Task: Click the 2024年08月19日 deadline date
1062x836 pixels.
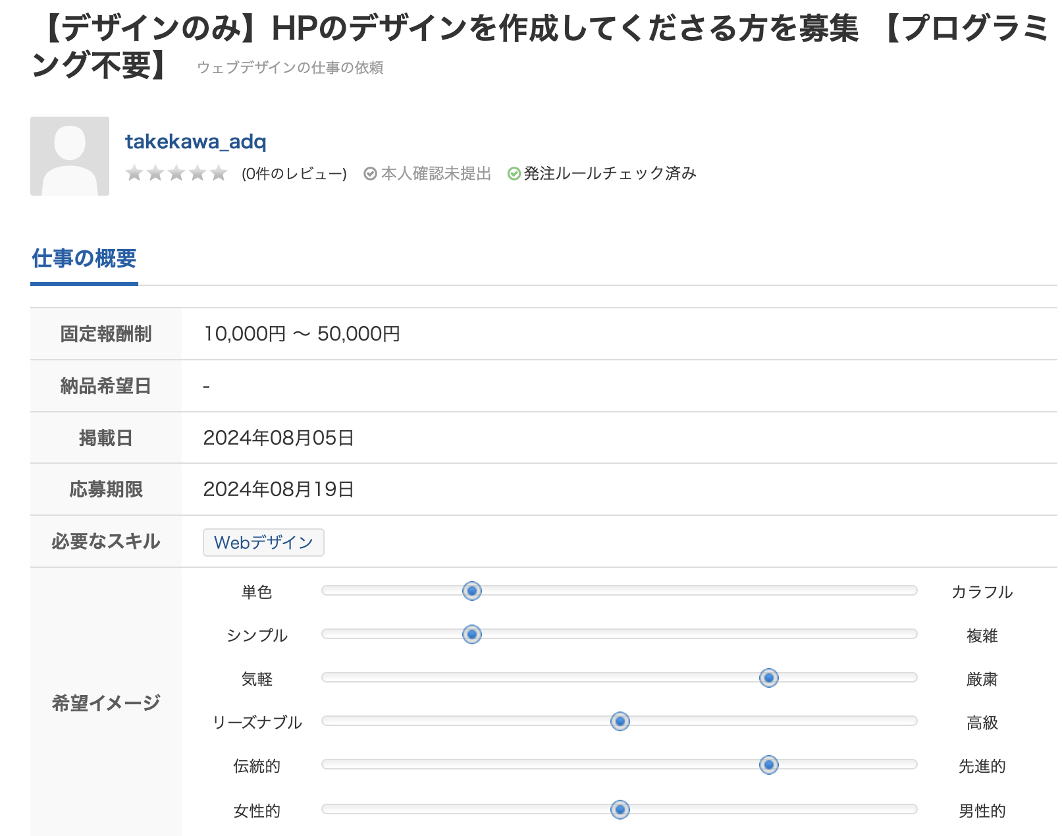Action: coord(279,489)
